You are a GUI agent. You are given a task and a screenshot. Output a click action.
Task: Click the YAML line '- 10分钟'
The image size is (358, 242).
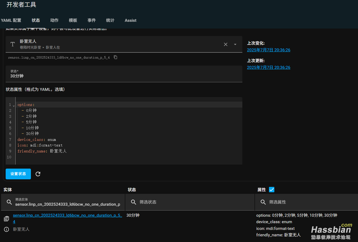[x=30, y=128]
